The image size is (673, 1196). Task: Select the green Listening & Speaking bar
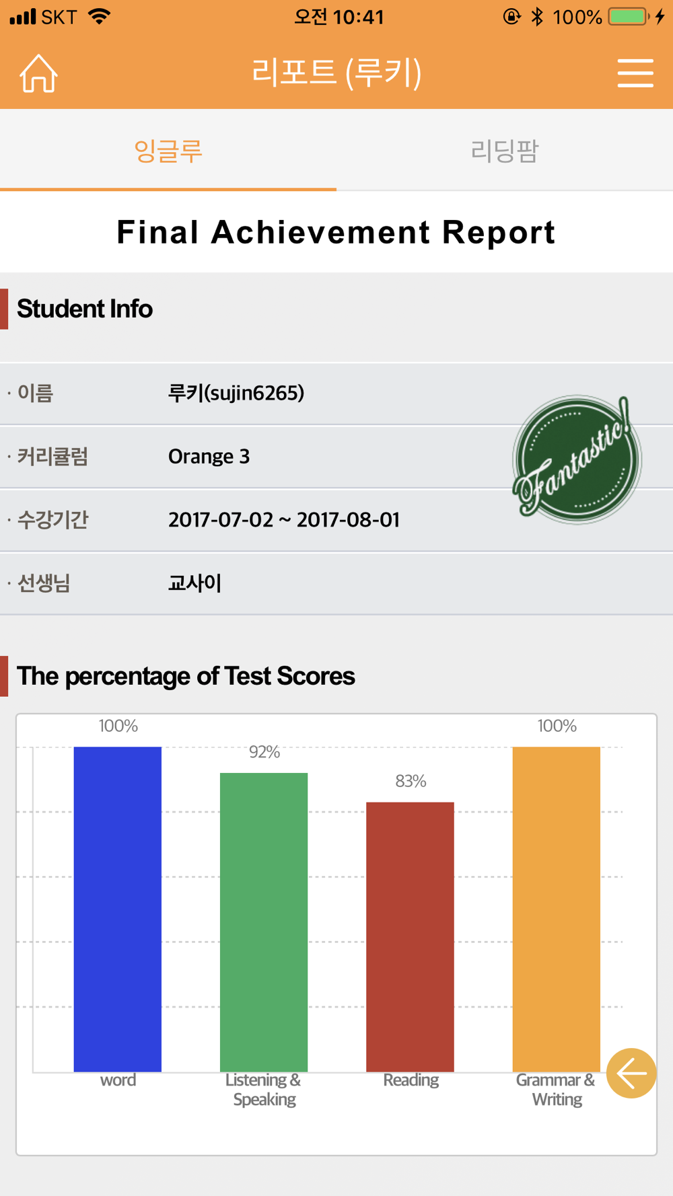click(x=264, y=922)
